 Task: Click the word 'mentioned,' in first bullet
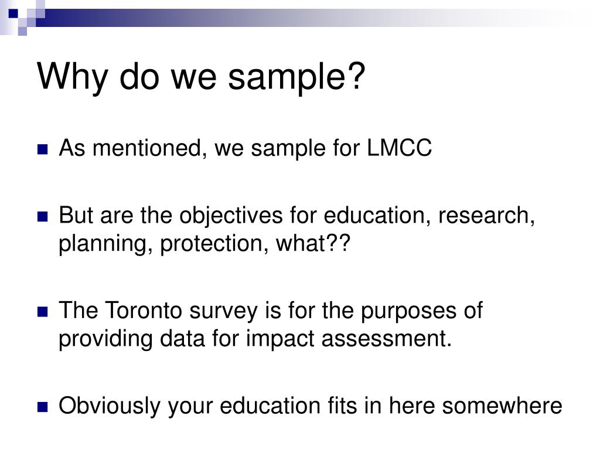click(149, 148)
